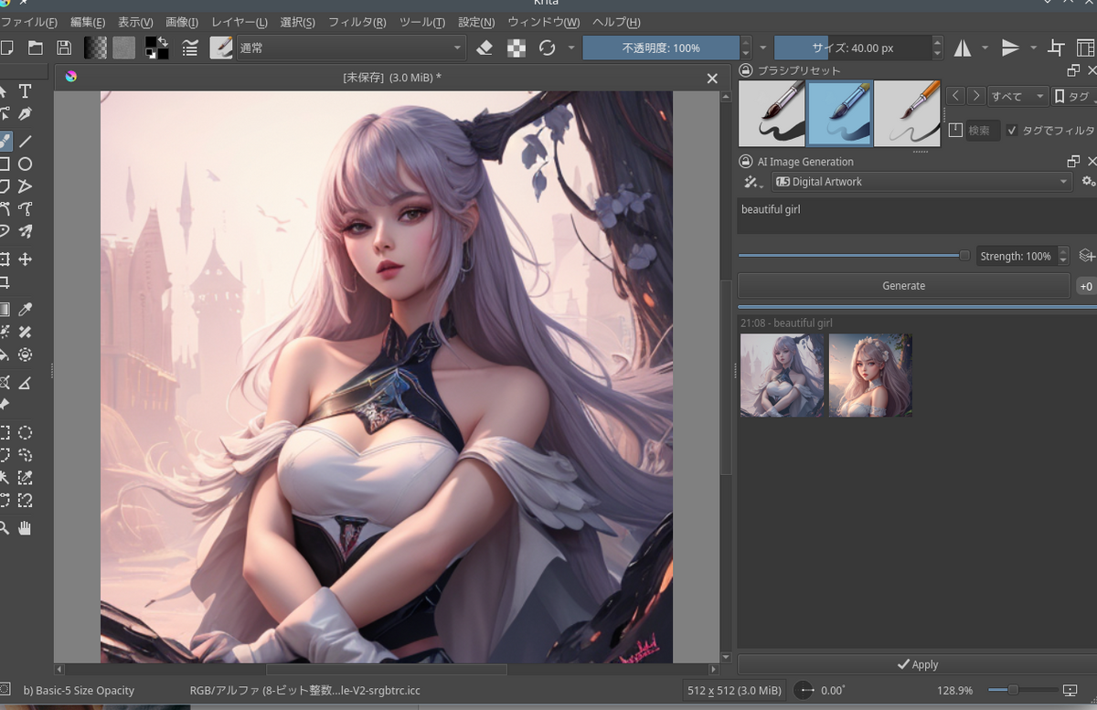Open the Digital Artwork style dropdown
Image resolution: width=1097 pixels, height=710 pixels.
[x=921, y=182]
